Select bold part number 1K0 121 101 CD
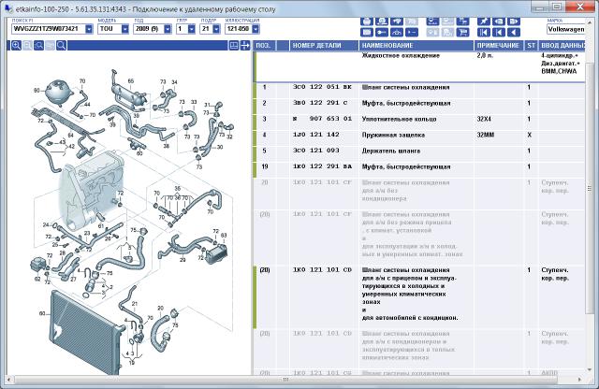599x389 pixels. tap(322, 270)
